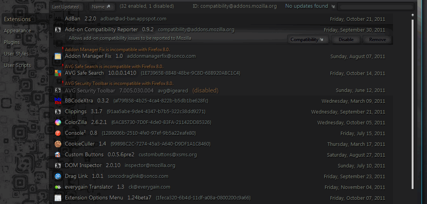This screenshot has height=204, width=427.
Task: Click the Clippings puzzle icon
Action: click(58, 112)
